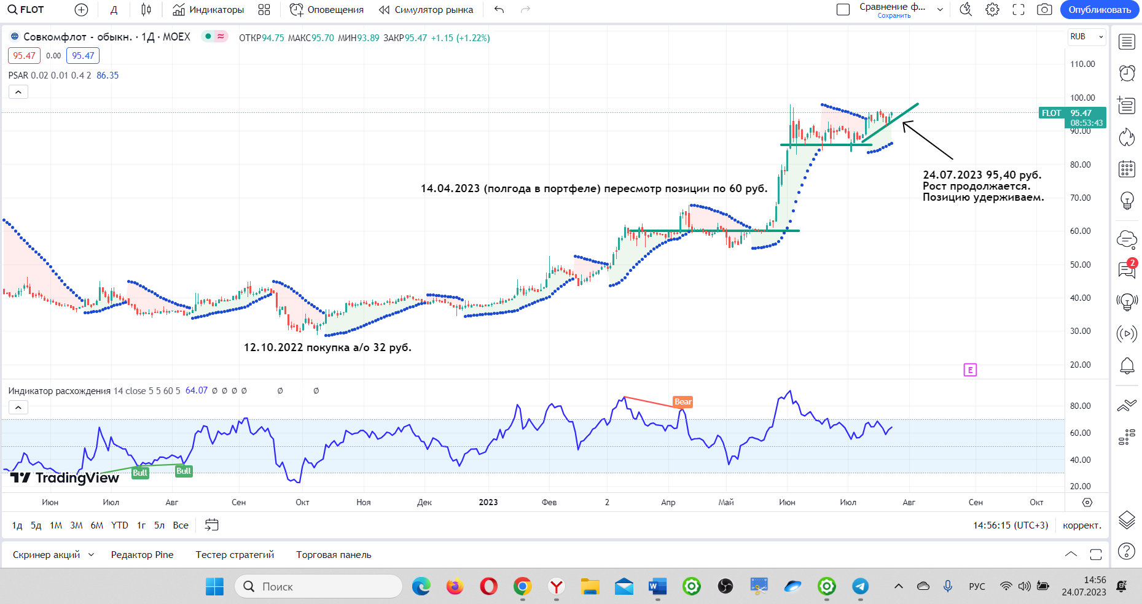The image size is (1142, 604).
Task: Open FLOT symbol search
Action: click(x=26, y=10)
